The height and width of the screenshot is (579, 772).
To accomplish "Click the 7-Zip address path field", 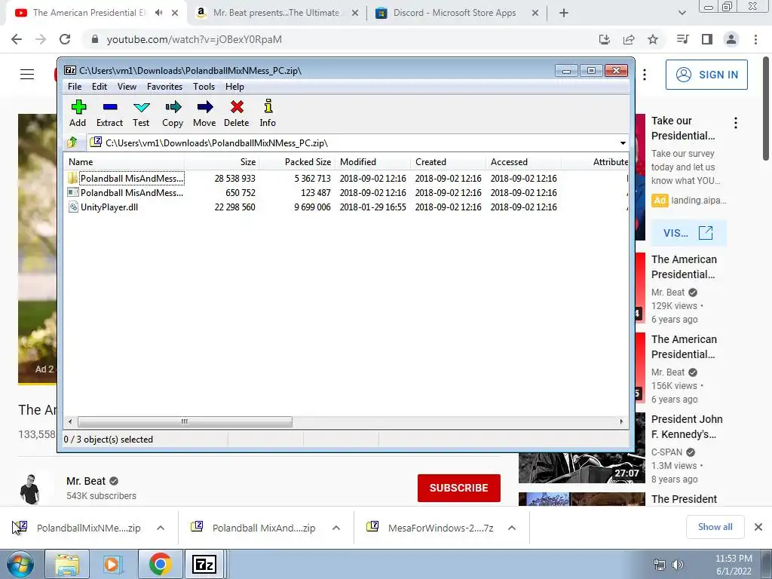I will [352, 142].
